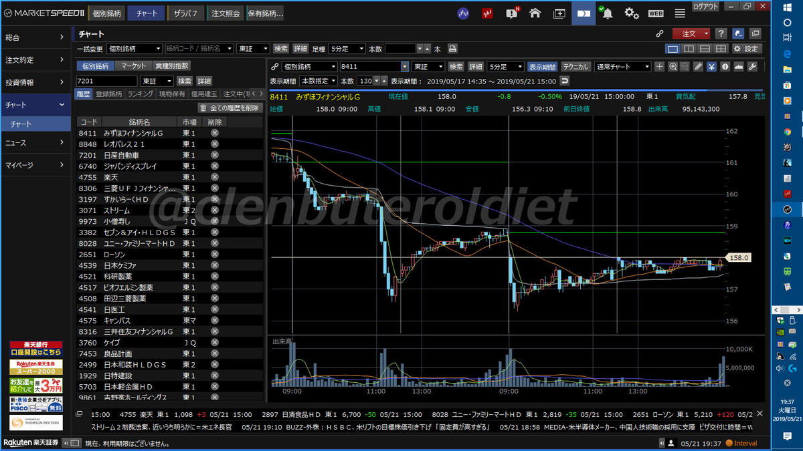Click the add-window icon in header
Image resolution: width=803 pixels, height=451 pixels.
[x=559, y=13]
